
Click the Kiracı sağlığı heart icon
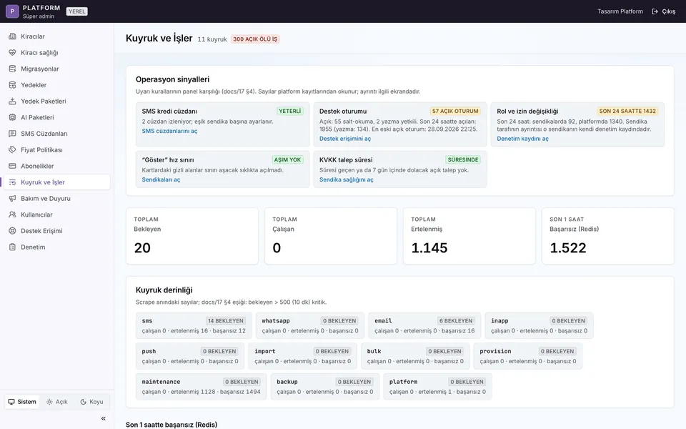pyautogui.click(x=12, y=52)
